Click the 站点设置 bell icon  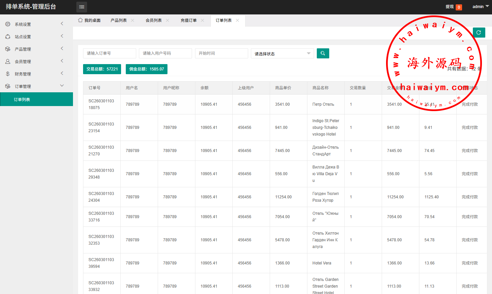8,37
